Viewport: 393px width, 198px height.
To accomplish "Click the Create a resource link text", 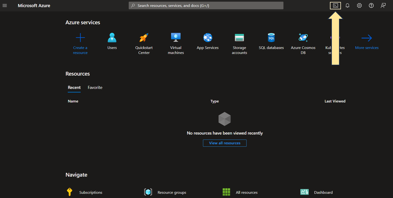I will tap(80, 50).
